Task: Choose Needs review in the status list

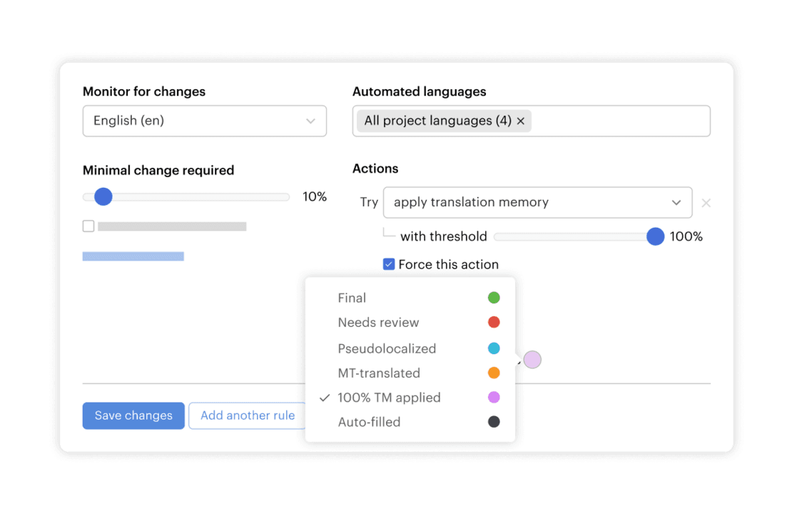Action: point(378,323)
